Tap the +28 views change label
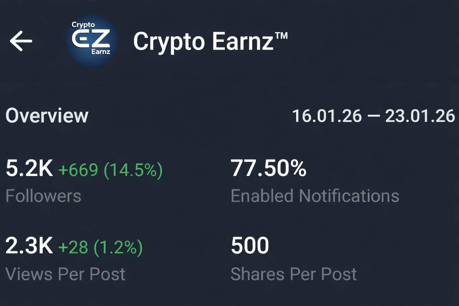459x306 pixels. [x=73, y=247]
